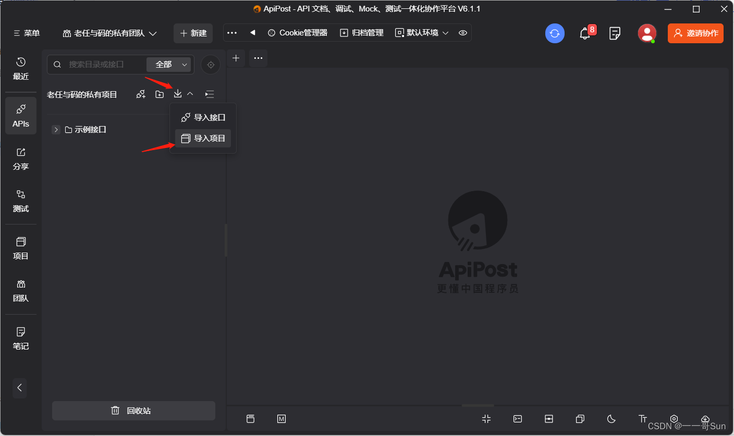Click the sidebar panel resize handle
734x436 pixels.
(x=226, y=240)
